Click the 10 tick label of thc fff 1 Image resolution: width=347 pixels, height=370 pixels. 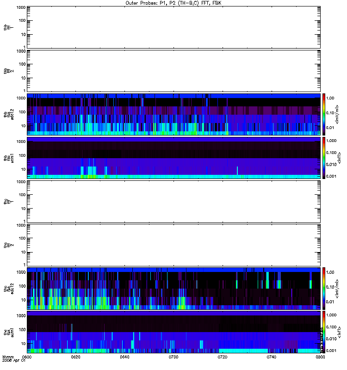[x=23, y=209]
